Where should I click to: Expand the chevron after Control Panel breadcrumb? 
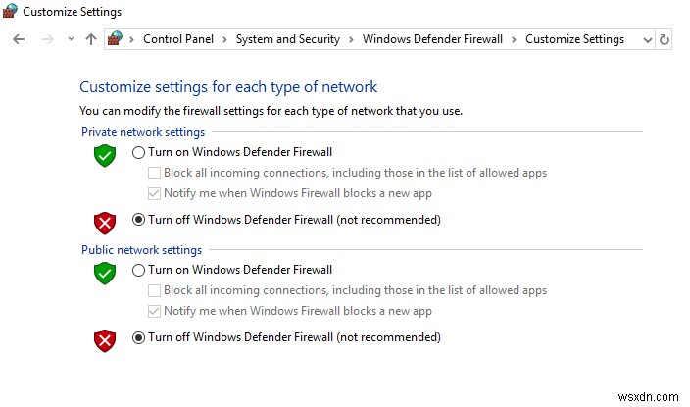(224, 39)
